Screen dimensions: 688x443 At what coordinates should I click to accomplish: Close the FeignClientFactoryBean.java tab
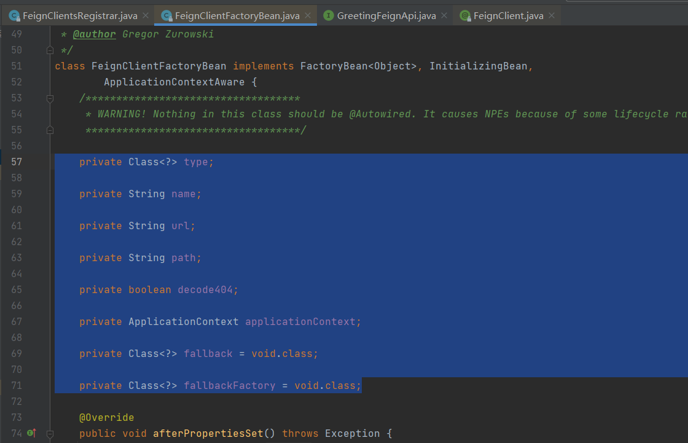coord(308,16)
